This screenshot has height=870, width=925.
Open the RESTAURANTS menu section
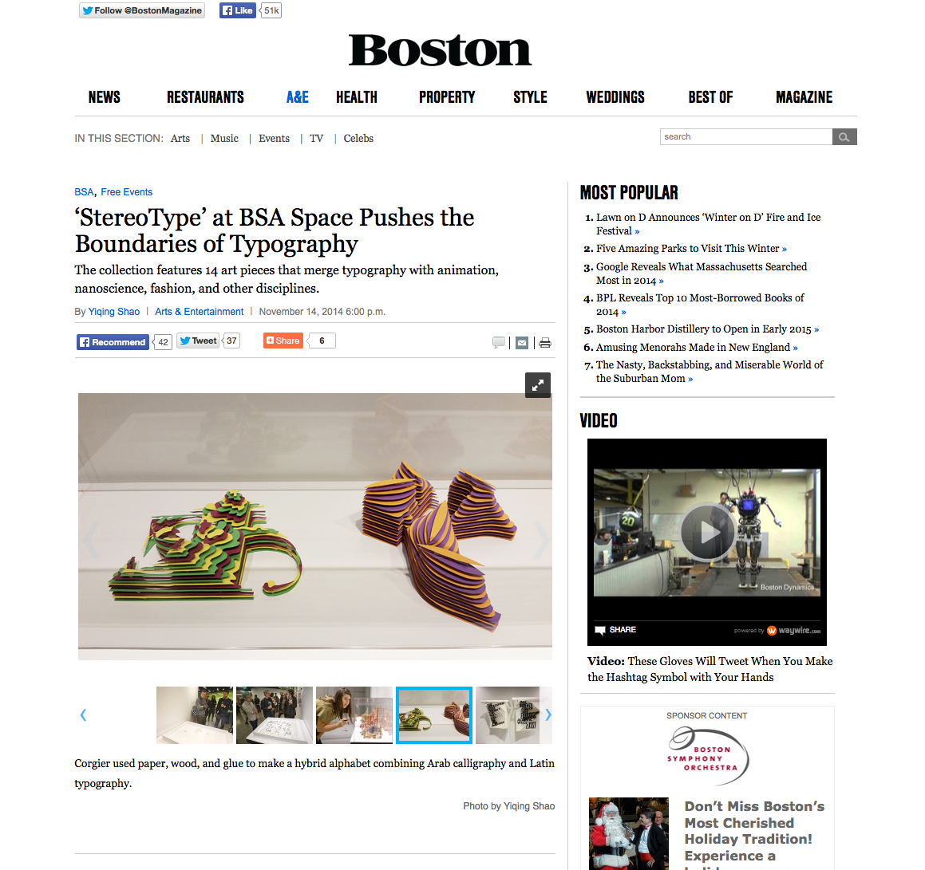pos(205,97)
